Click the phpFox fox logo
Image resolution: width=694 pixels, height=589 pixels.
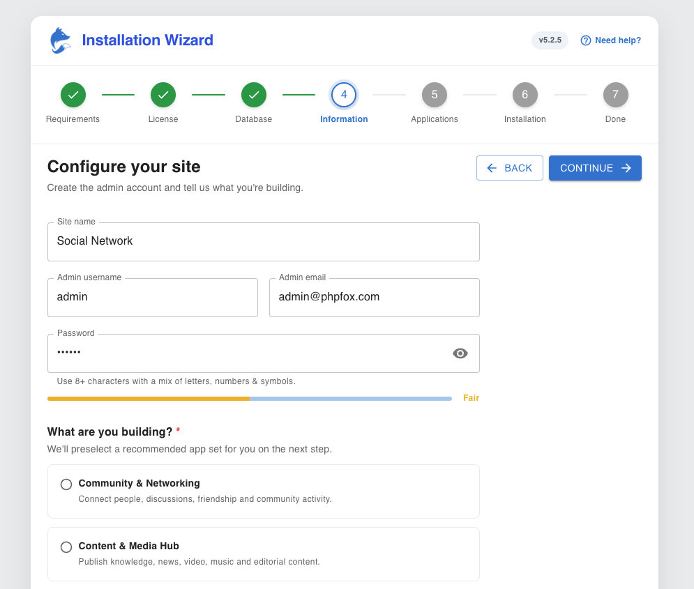coord(61,40)
